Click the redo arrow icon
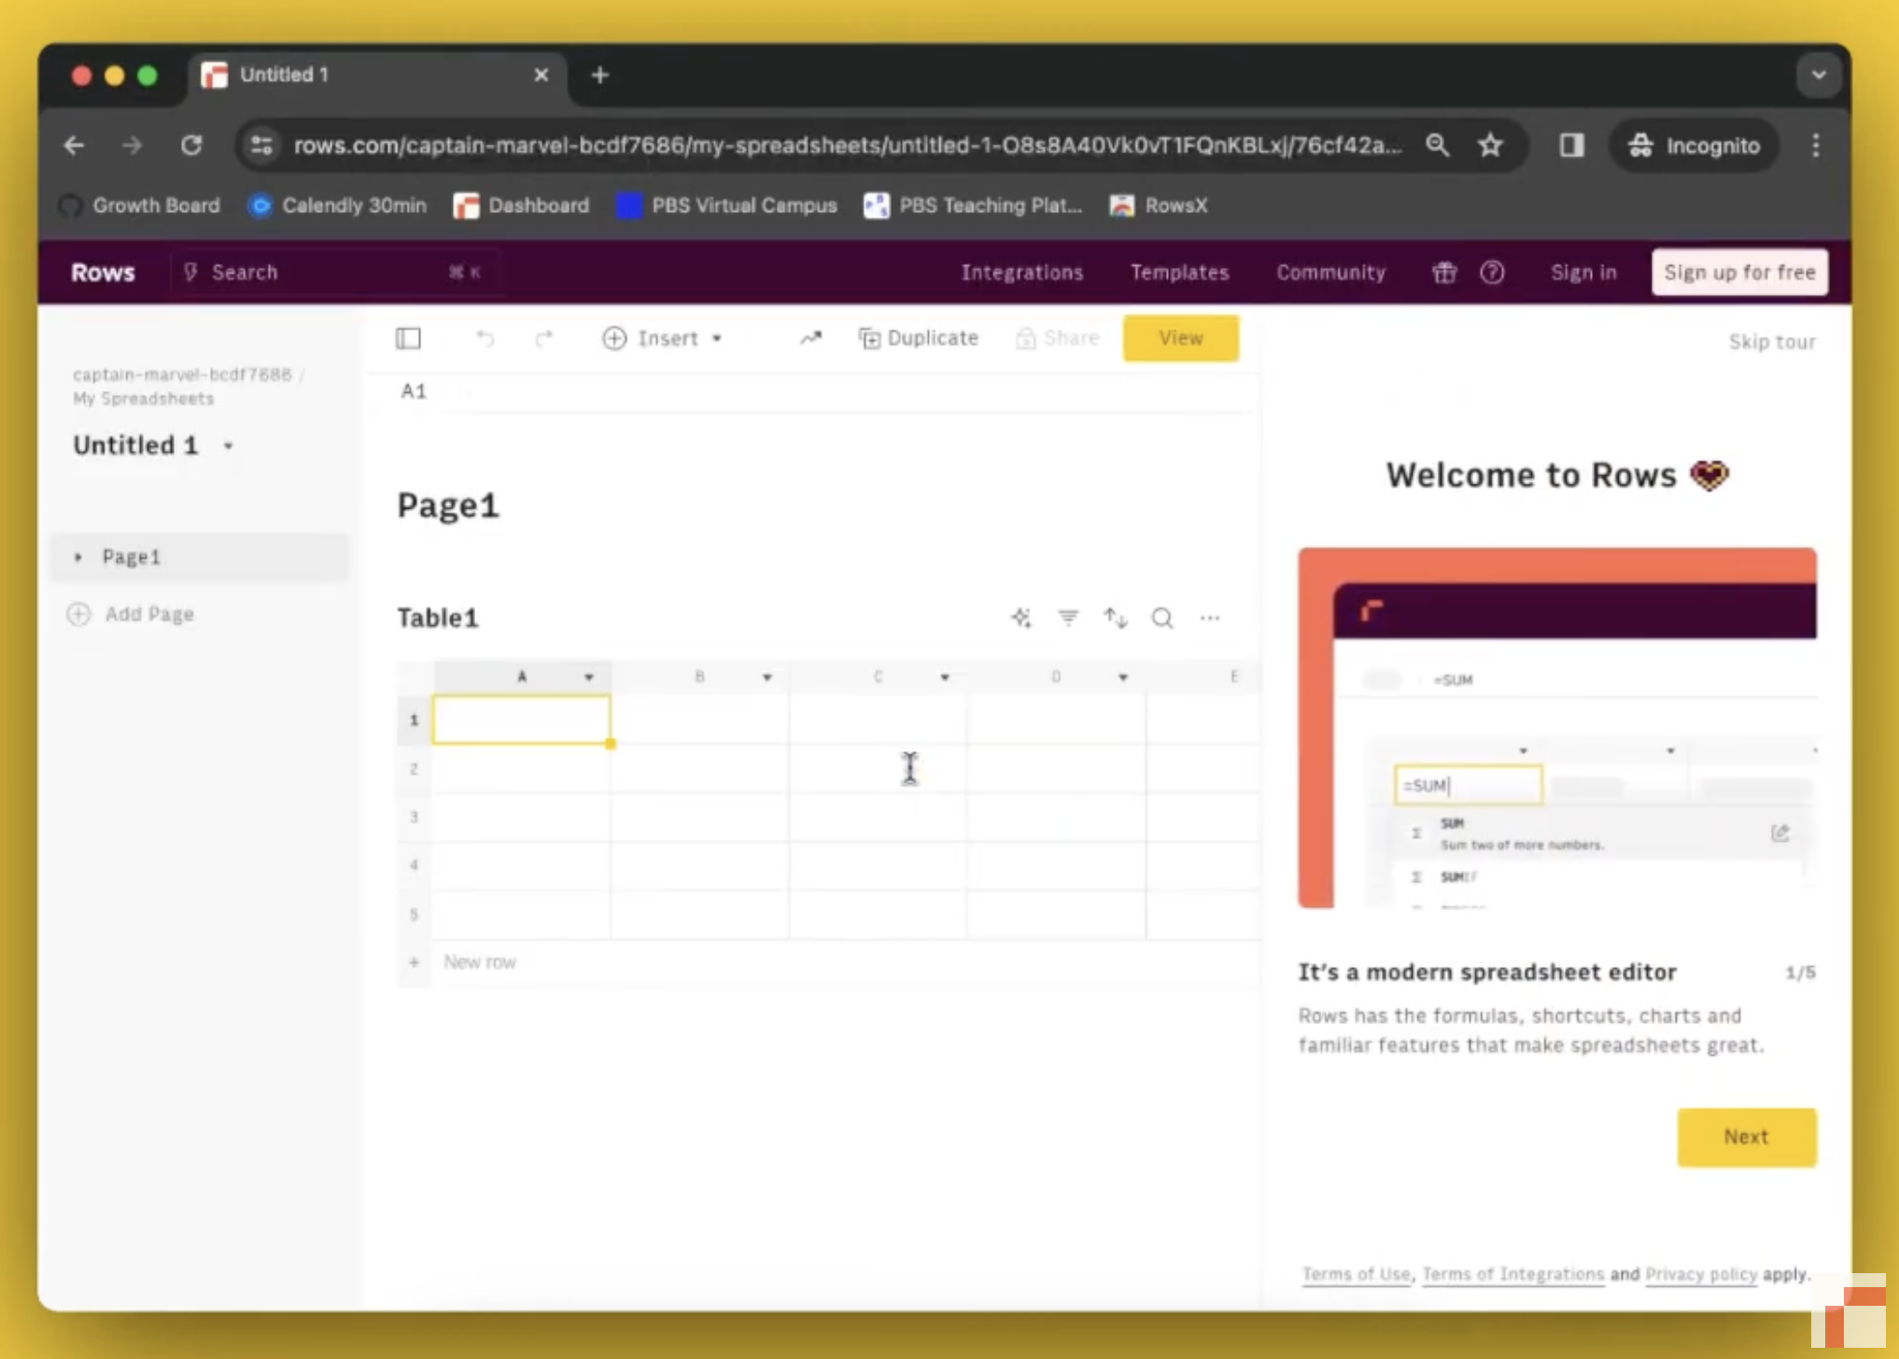This screenshot has width=1899, height=1359. coord(543,338)
